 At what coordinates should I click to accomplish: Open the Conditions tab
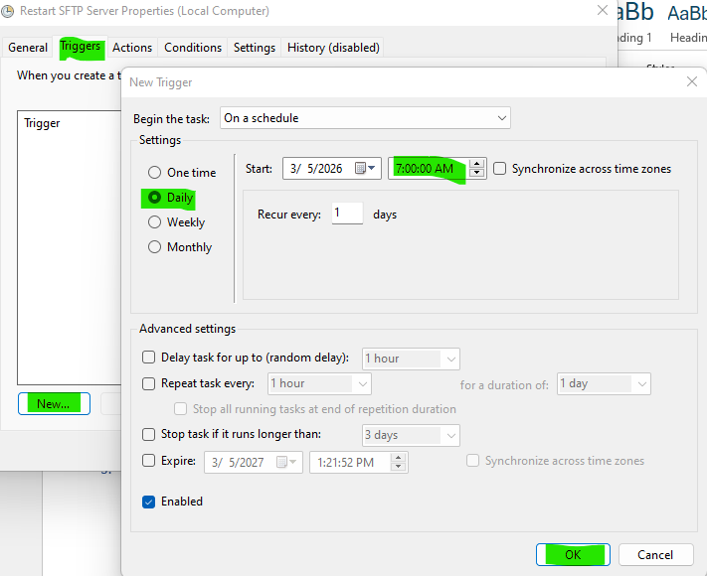tap(193, 48)
